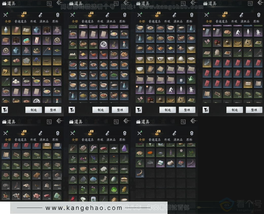Click the scroll icon in the bottom-left panel
Image resolution: width=264 pixels, height=214 pixels.
click(x=40, y=133)
